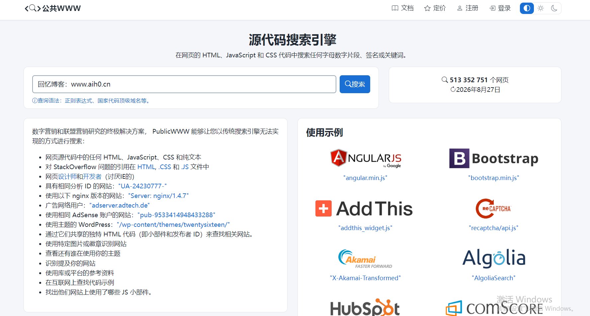Open the 设计师 designers link
Viewport: 590px width, 316px height.
coord(67,176)
